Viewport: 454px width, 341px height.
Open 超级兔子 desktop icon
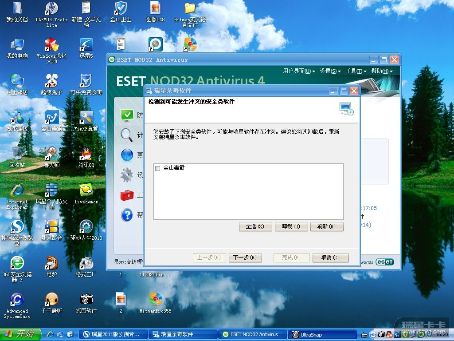click(x=51, y=84)
